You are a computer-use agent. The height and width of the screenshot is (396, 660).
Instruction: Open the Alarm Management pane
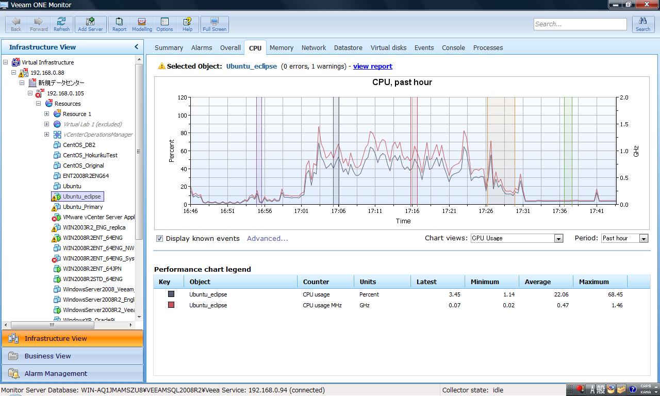72,373
